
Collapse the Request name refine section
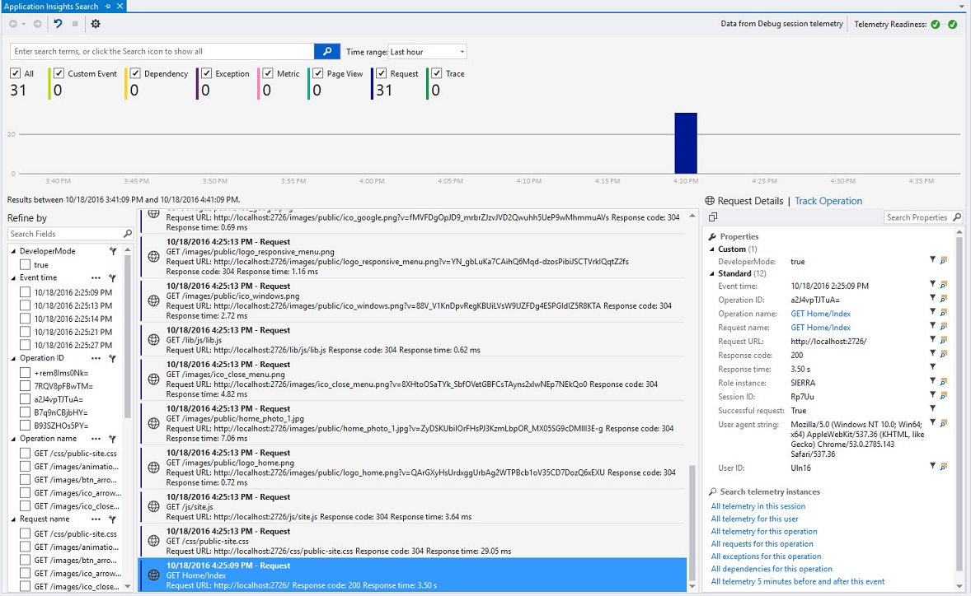click(14, 519)
